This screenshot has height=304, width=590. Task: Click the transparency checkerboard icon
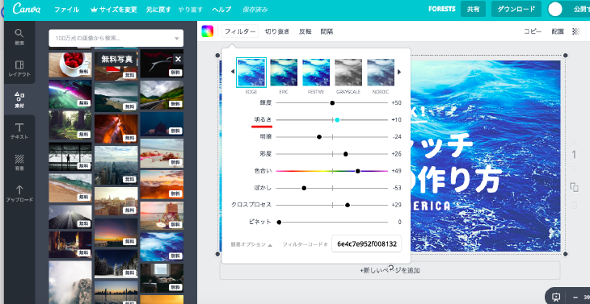(576, 31)
